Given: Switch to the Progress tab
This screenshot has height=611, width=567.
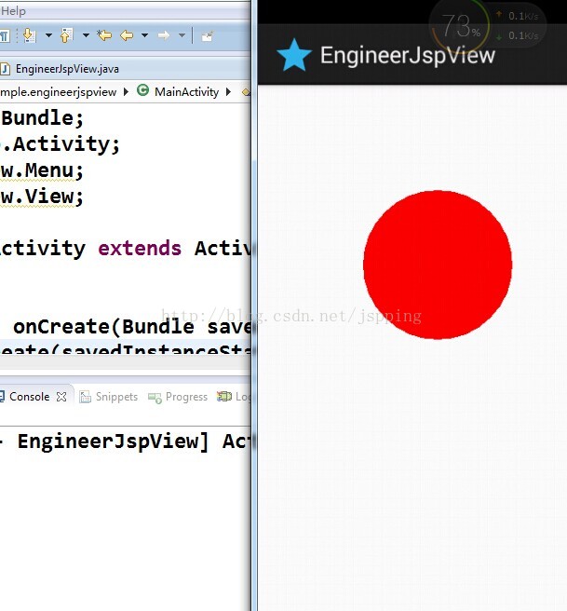Looking at the screenshot, I should 186,397.
